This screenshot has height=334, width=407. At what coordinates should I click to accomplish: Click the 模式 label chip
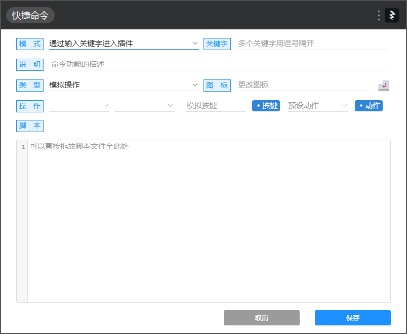click(x=29, y=44)
